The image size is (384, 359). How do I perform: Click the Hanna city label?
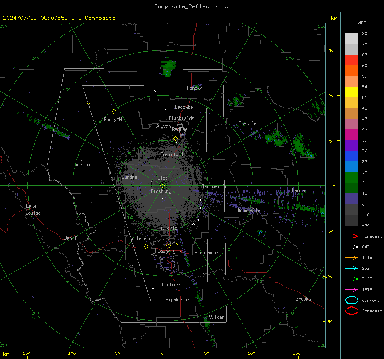(299, 190)
